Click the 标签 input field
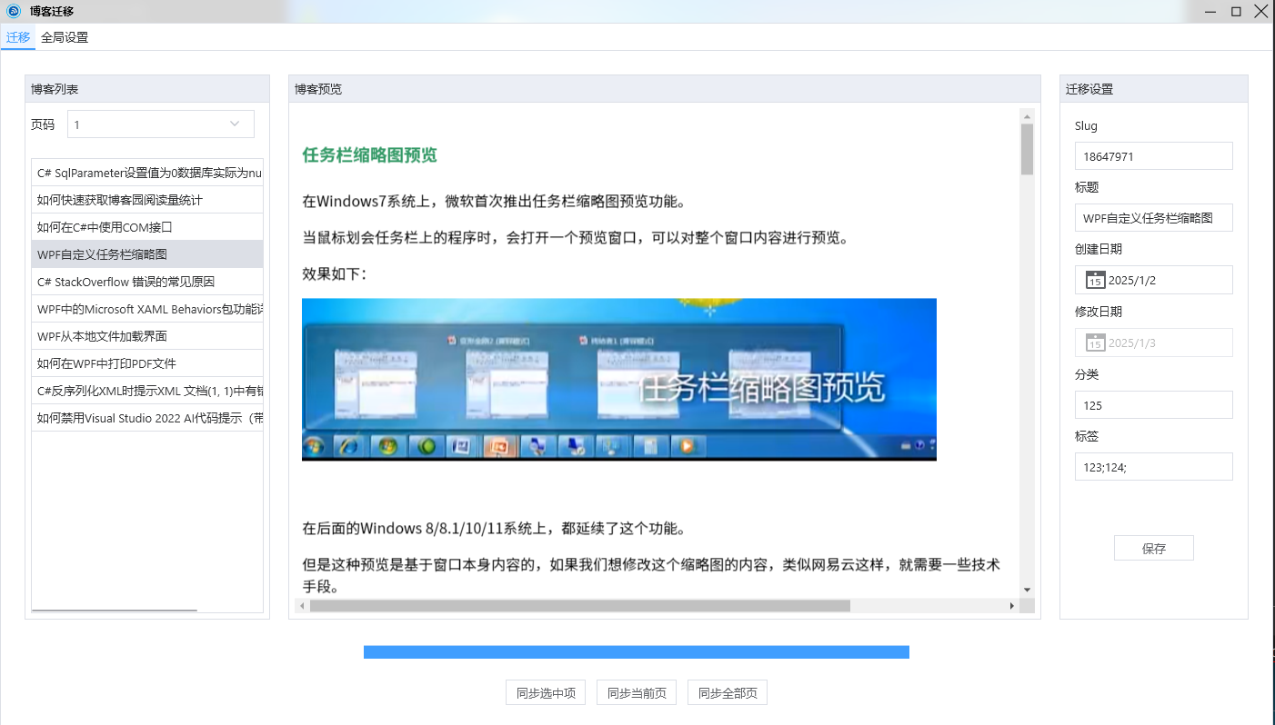Viewport: 1275px width, 725px height. coord(1153,467)
